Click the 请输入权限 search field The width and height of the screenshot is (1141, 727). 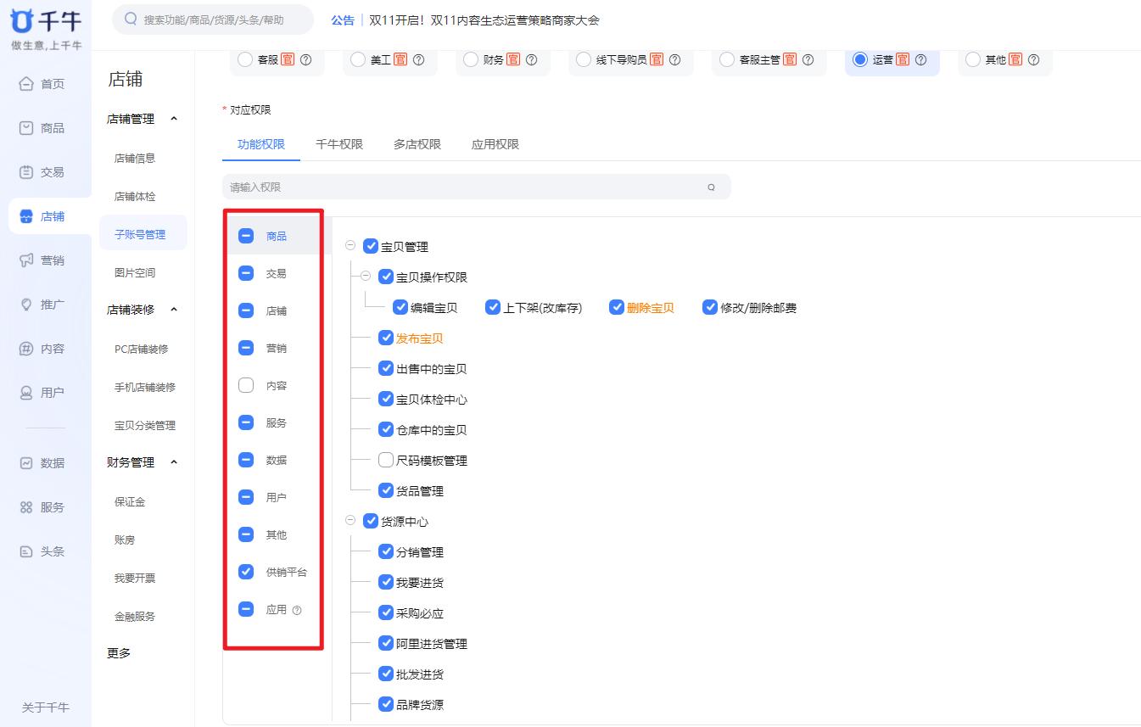[475, 187]
